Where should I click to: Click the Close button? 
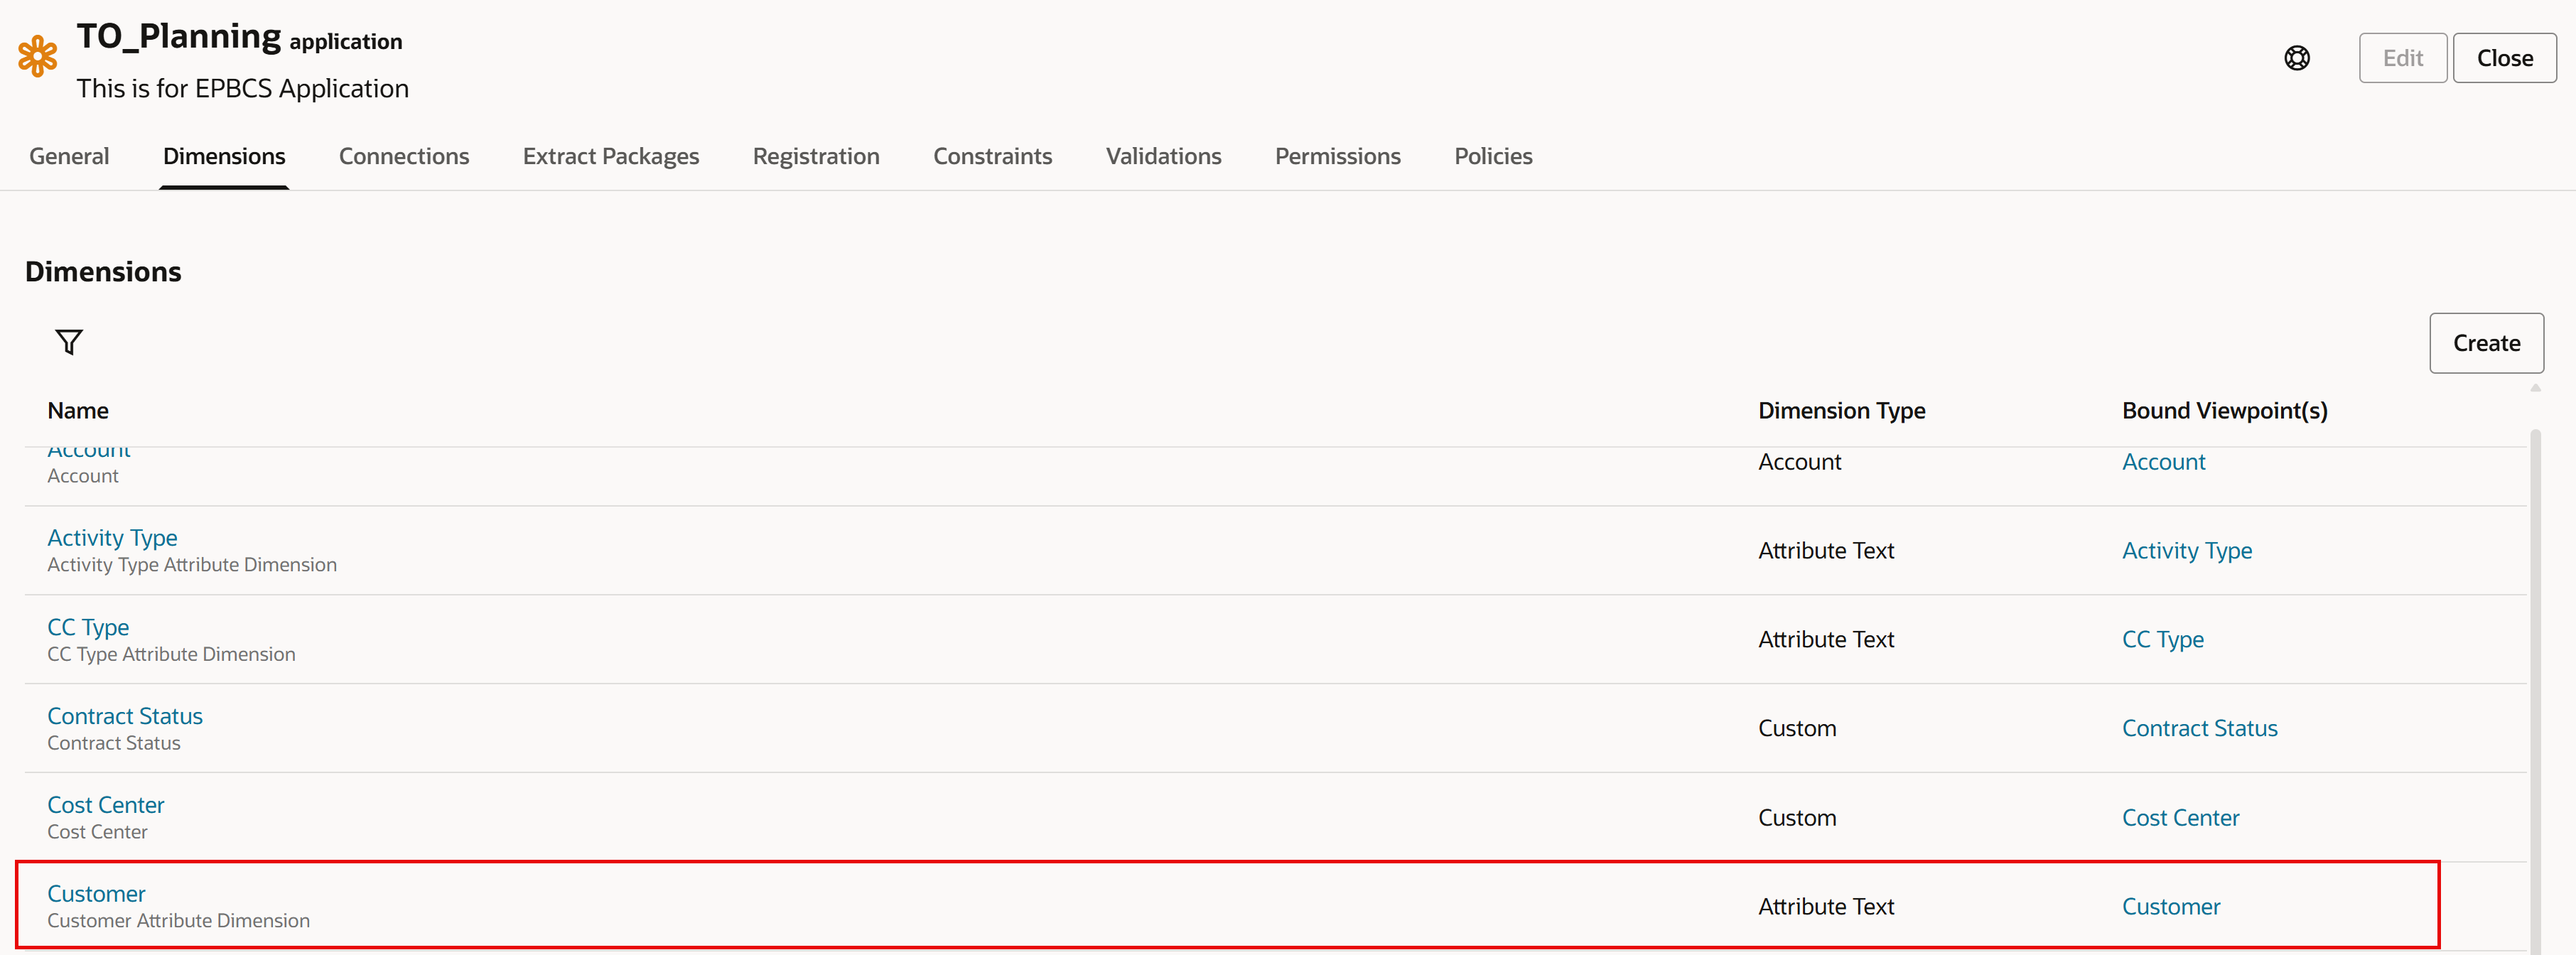(2504, 58)
